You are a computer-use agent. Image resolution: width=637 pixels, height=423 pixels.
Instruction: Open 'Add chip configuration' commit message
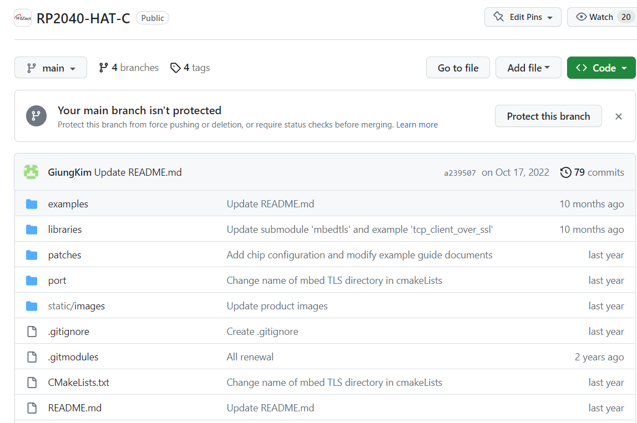pyautogui.click(x=360, y=255)
